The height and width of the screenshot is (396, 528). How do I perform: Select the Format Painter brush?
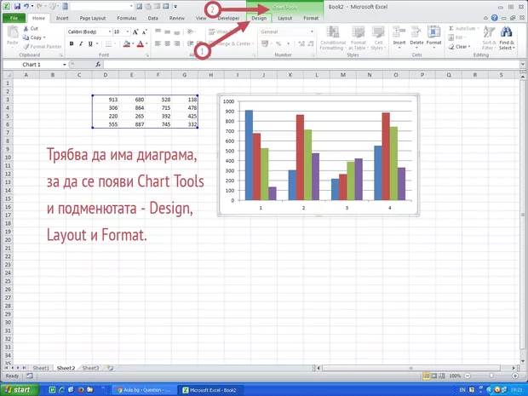(26, 47)
